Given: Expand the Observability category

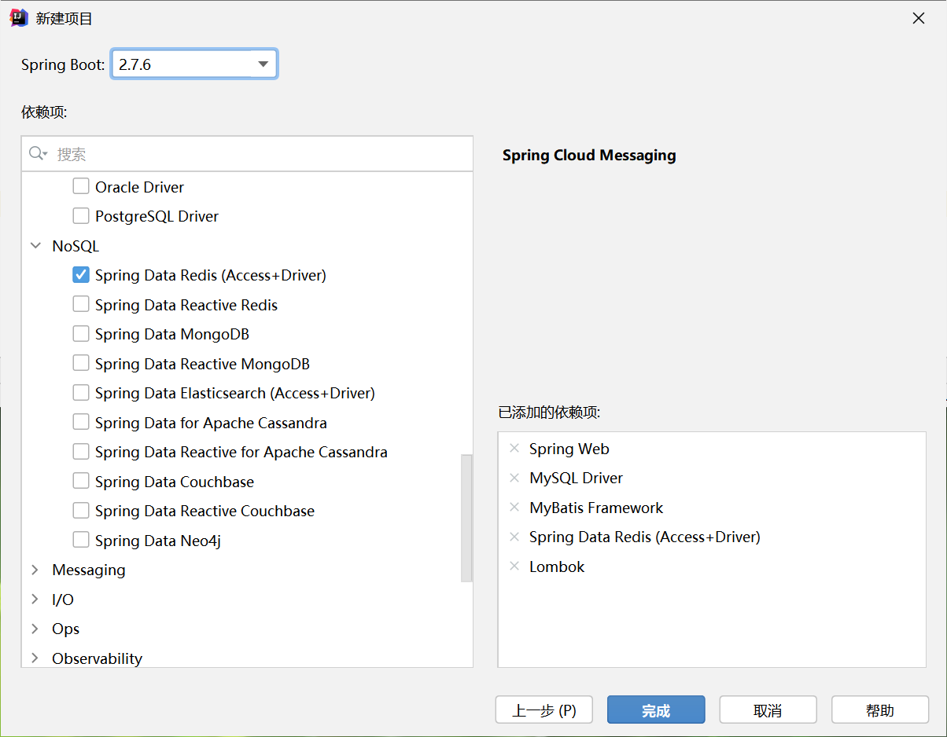Looking at the screenshot, I should [35, 658].
